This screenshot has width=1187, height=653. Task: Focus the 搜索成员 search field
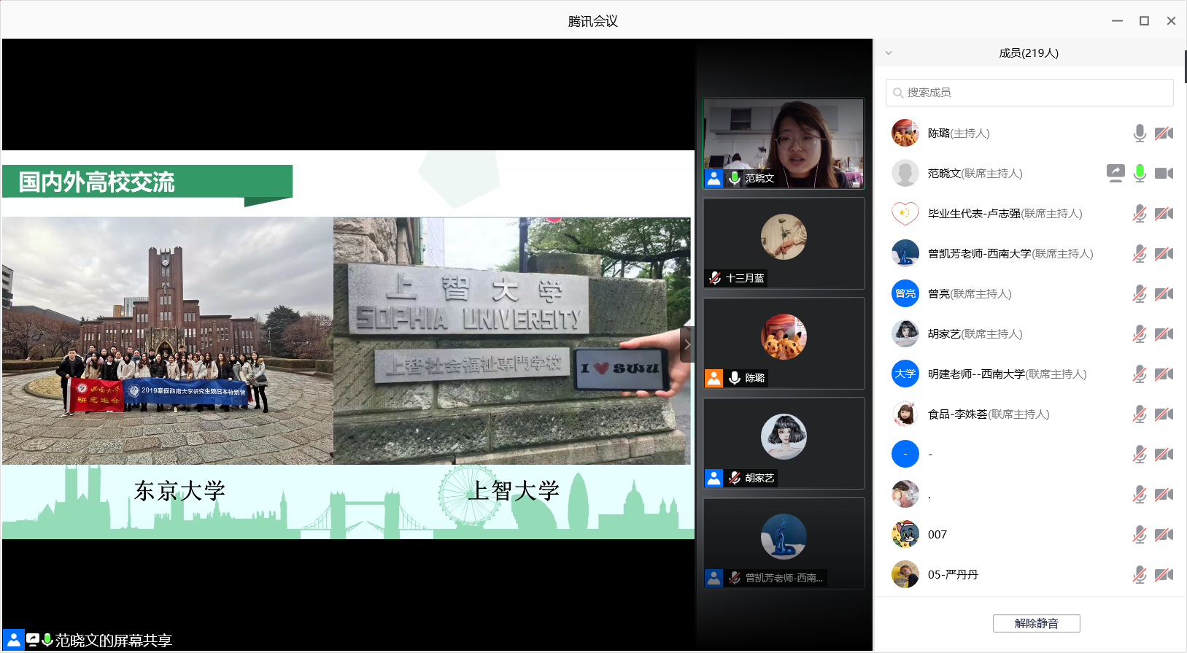[1029, 93]
